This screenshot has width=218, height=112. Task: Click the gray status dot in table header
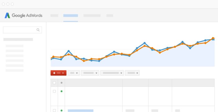[x=61, y=83]
